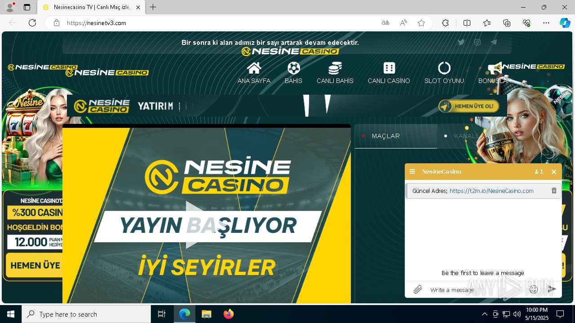The image size is (575, 323).
Task: Enable Read aloud in address bar
Action: [x=403, y=23]
